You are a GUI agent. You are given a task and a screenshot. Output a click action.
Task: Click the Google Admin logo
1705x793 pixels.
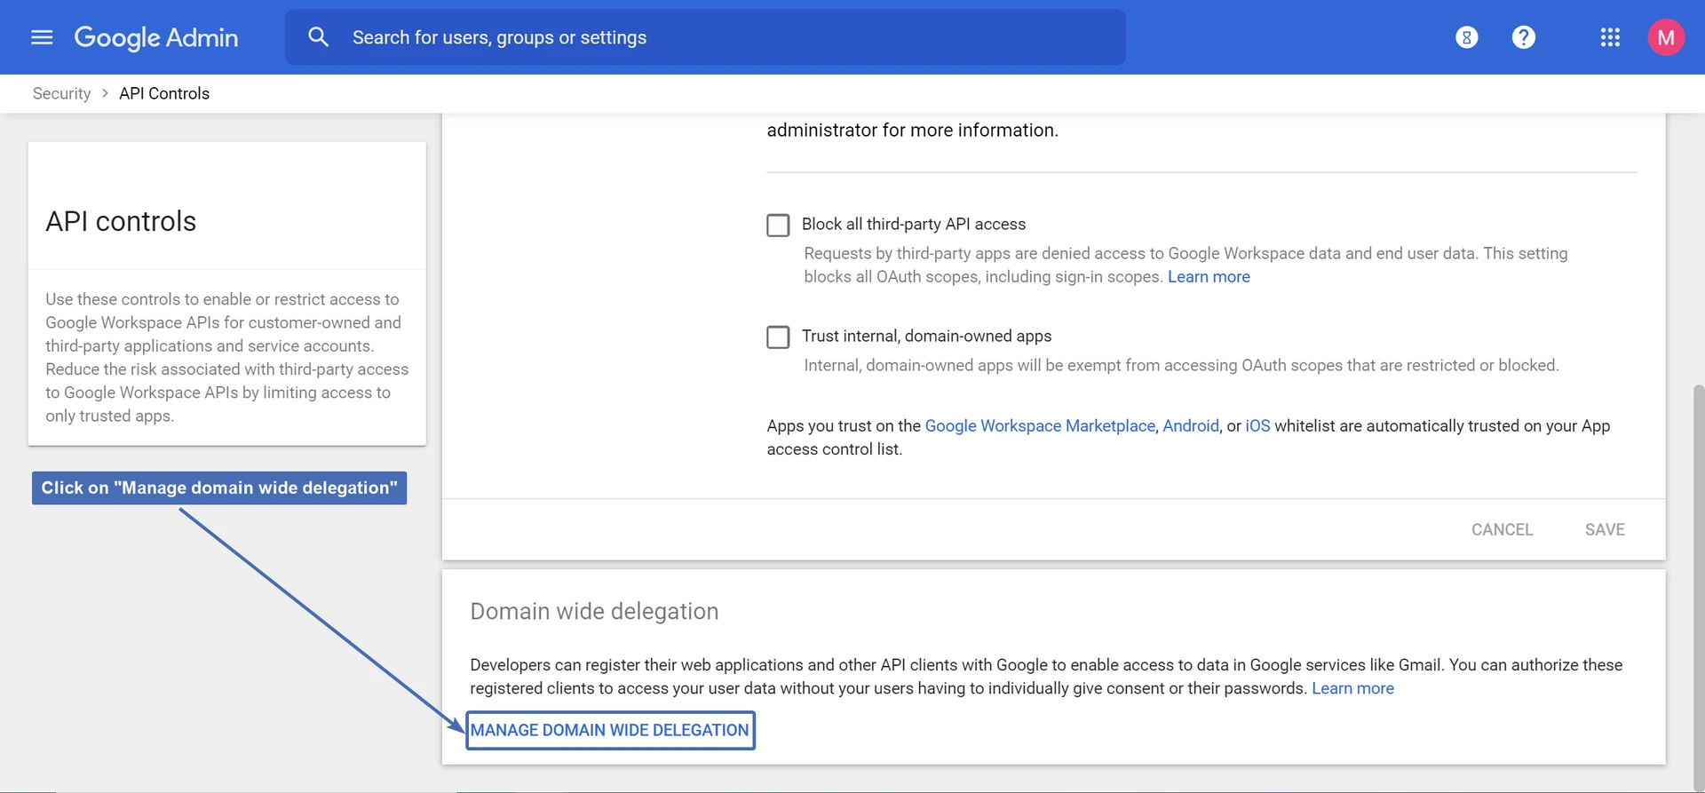click(x=156, y=37)
